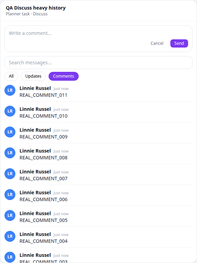Screen dimensions: 197x263
Task: Click the QA Discuss heavy history title
Action: coord(36,8)
